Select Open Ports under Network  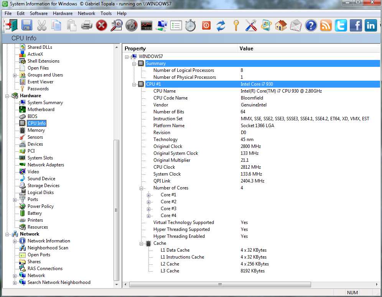click(39, 254)
